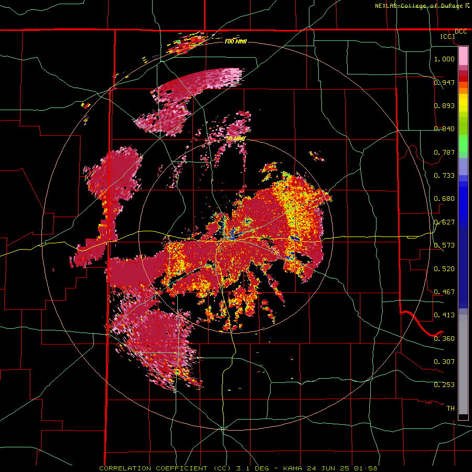Pick the gray lower segment of color bar
This screenshot has height=472, width=472.
(x=463, y=364)
